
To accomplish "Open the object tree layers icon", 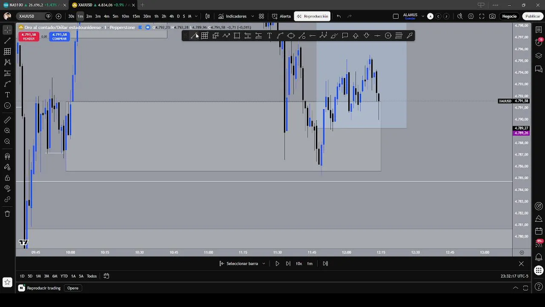I will point(539,56).
